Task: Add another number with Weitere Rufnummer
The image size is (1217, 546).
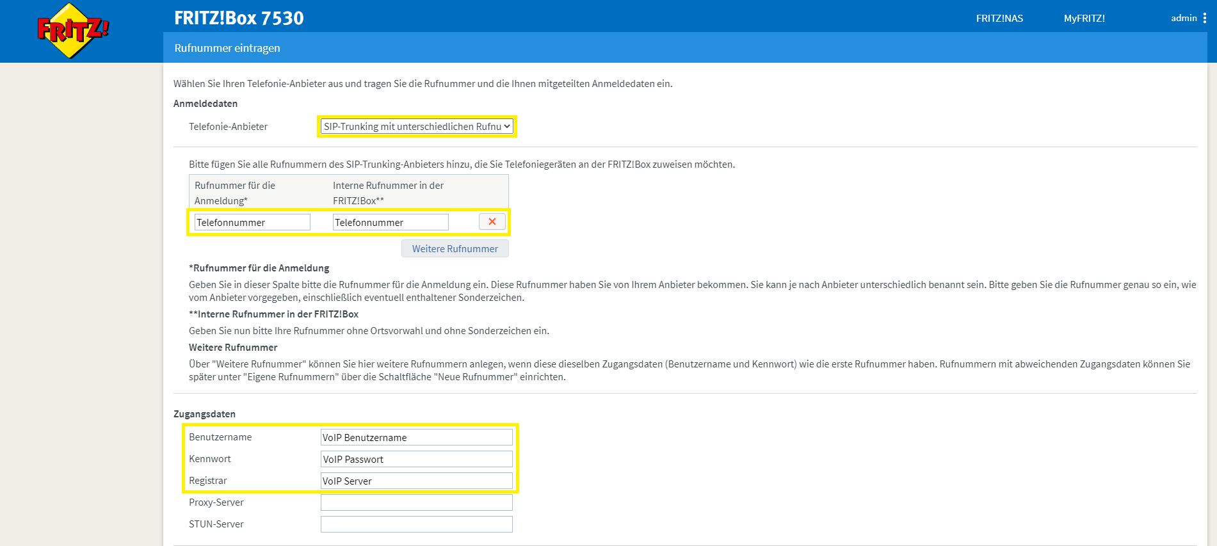Action: pos(455,248)
